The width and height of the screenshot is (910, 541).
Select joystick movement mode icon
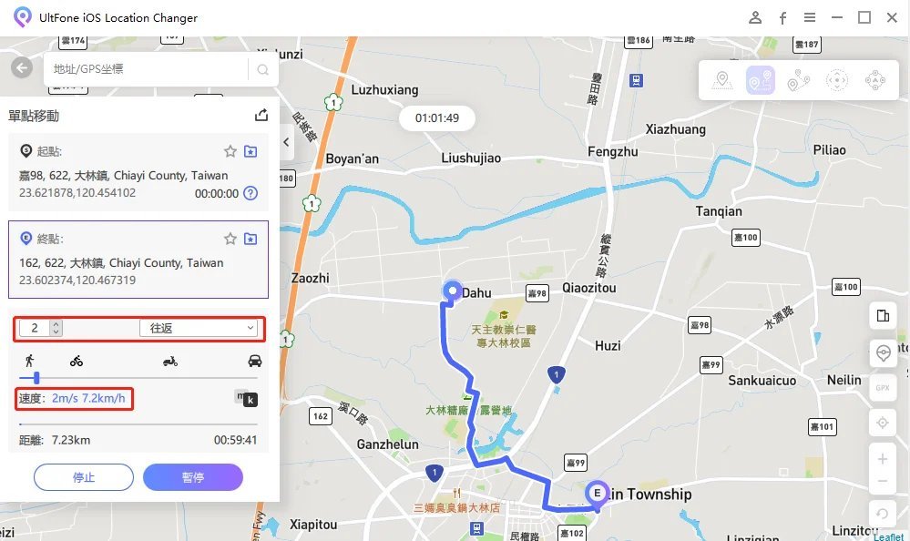click(837, 80)
